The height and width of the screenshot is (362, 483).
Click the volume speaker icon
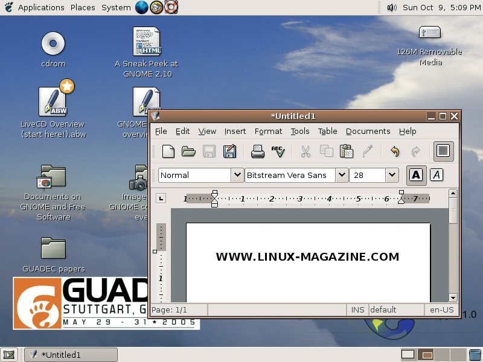[x=392, y=7]
